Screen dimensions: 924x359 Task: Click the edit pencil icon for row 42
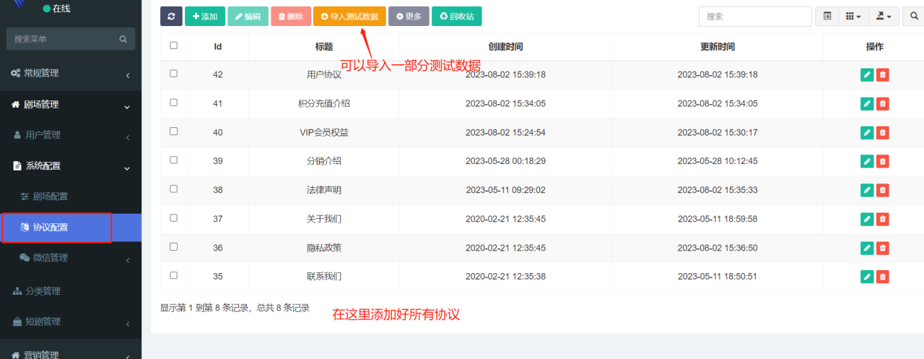867,74
